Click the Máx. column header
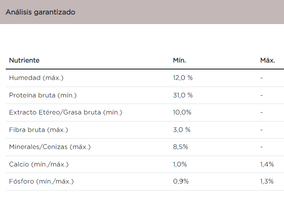284x198 pixels. [x=267, y=60]
